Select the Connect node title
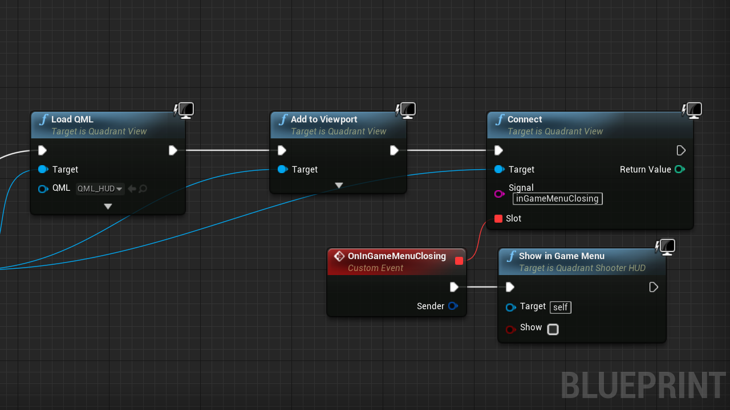The image size is (730, 410). click(x=524, y=120)
